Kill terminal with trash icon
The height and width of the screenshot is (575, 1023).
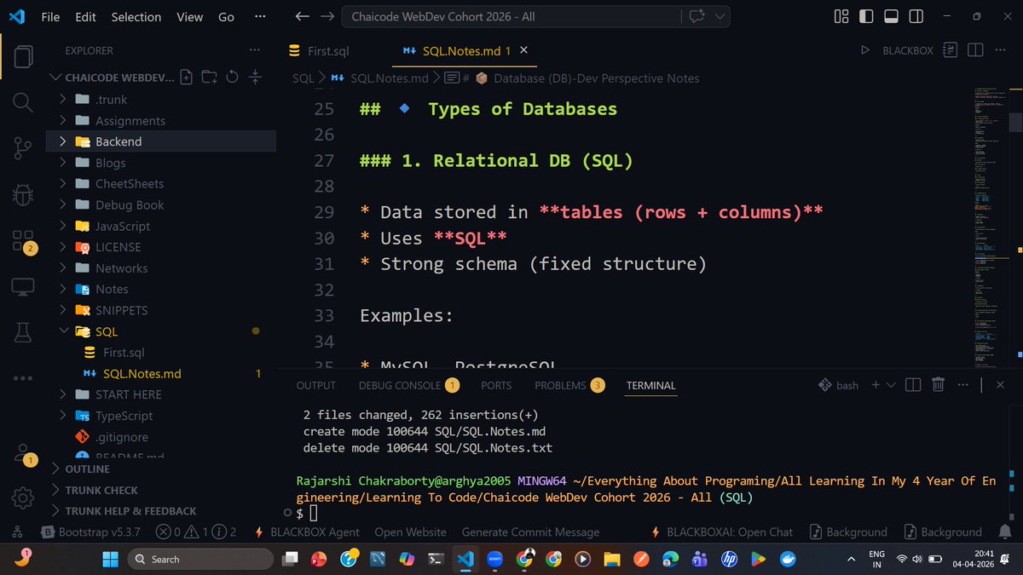(938, 385)
